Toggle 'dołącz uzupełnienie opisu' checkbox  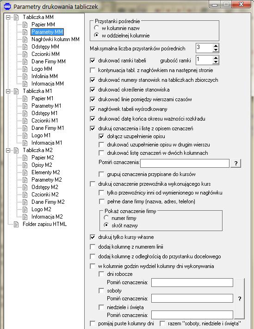(101, 136)
